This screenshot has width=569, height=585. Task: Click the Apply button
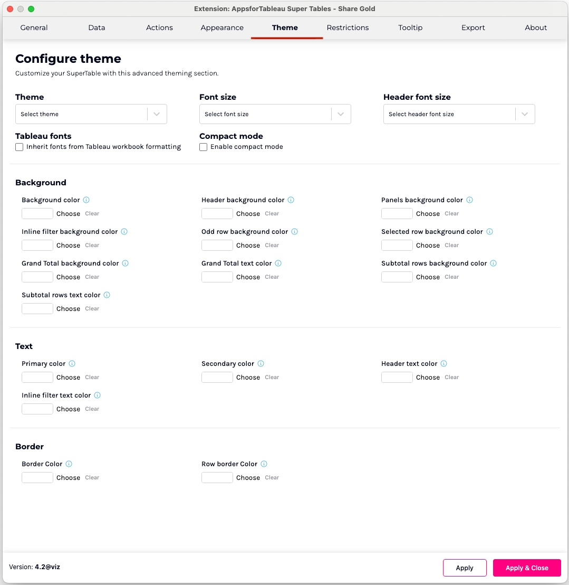465,568
